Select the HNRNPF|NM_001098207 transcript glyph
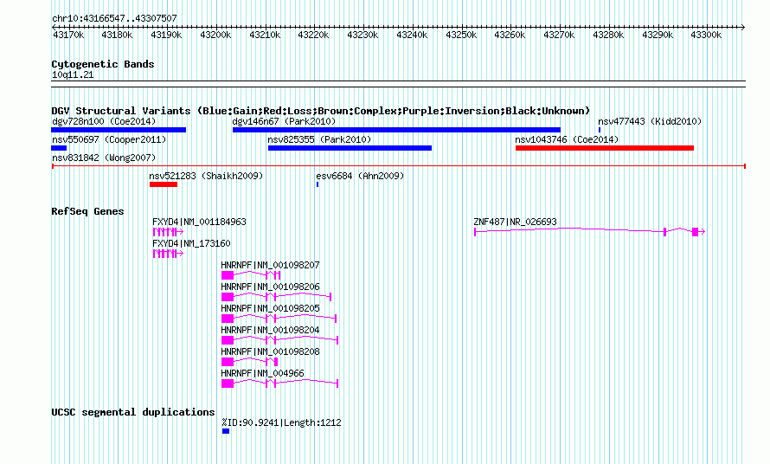The image size is (770, 464). point(251,275)
